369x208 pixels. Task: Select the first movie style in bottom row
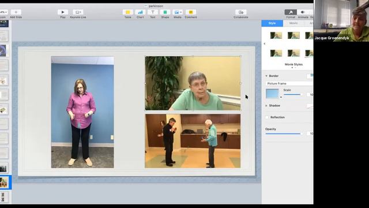coord(276,53)
